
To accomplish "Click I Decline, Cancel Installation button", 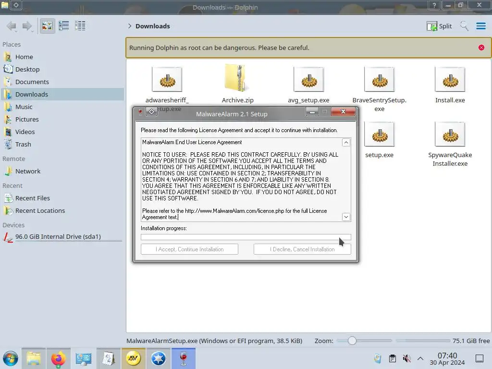I will click(x=302, y=249).
